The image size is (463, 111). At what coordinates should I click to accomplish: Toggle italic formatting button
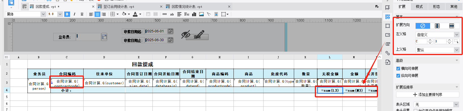point(74,14)
